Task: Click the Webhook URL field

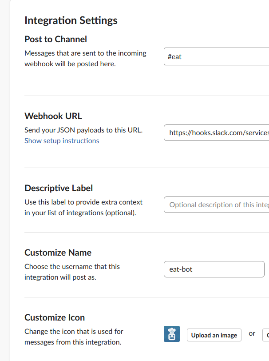Action: [216, 132]
